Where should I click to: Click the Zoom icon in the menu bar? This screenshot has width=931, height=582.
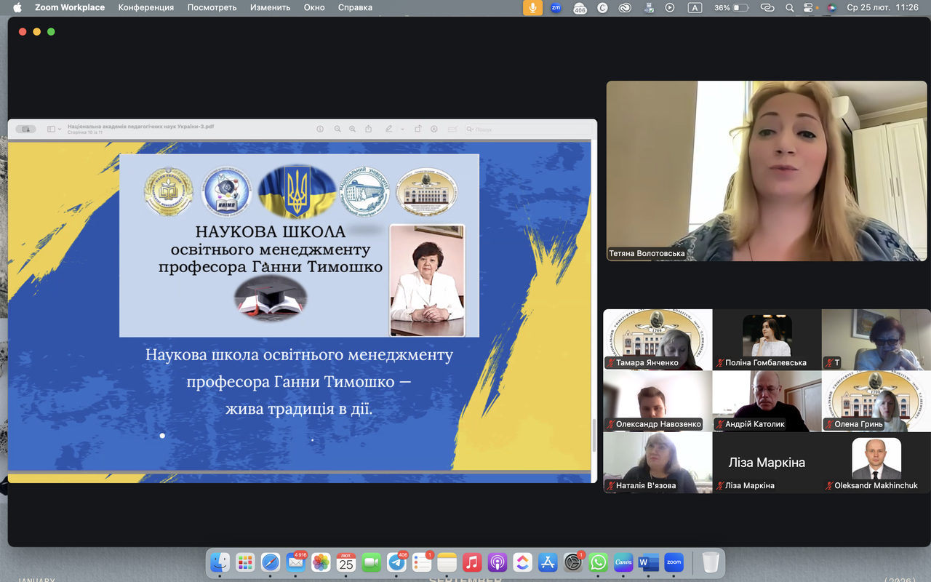pos(556,7)
